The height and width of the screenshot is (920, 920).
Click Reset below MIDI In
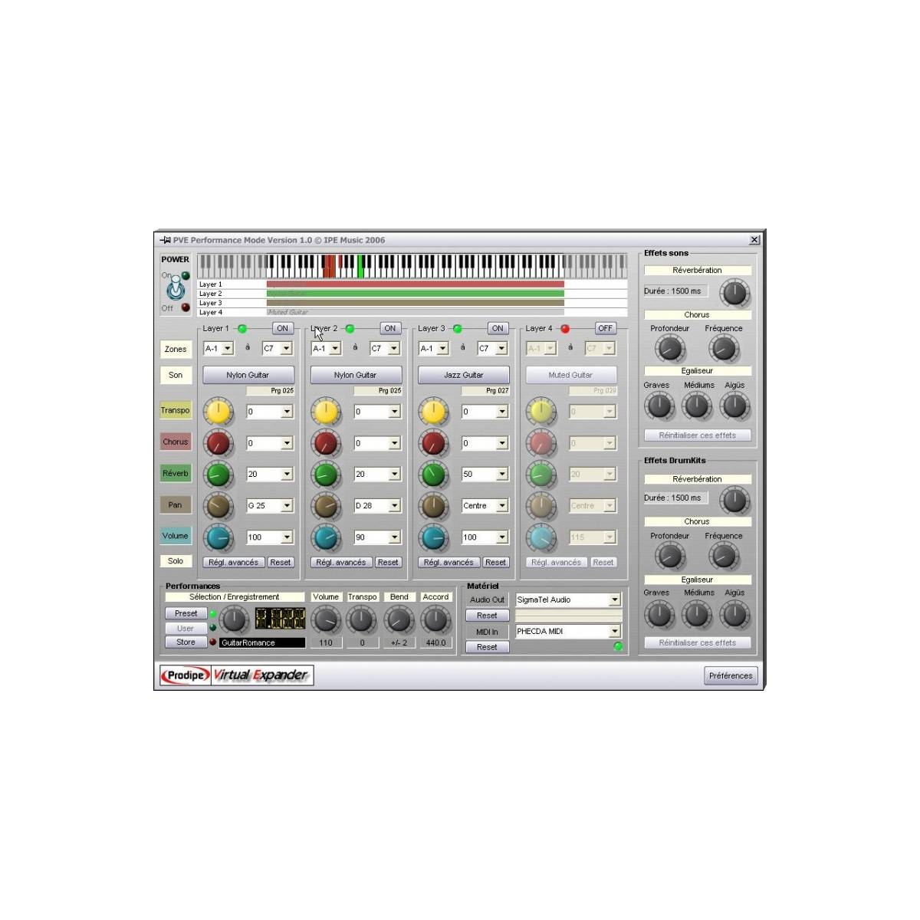(x=487, y=647)
